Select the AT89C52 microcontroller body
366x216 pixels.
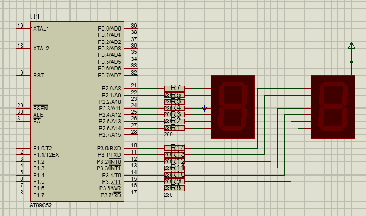[x=77, y=112]
